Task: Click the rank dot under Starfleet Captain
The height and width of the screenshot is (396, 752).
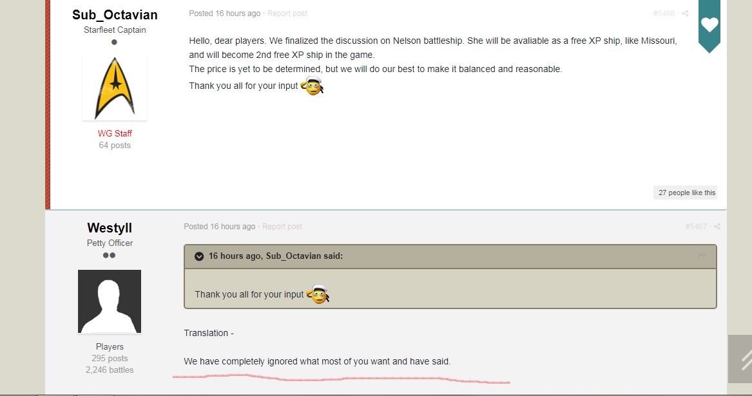Action: coord(114,42)
